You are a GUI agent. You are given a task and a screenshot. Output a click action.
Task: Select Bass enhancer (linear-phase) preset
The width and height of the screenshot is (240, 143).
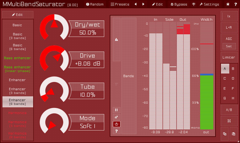tap(17, 69)
